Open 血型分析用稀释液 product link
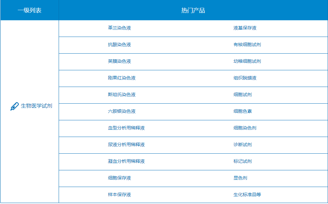Viewport: 328px width, 204px height. (x=126, y=128)
